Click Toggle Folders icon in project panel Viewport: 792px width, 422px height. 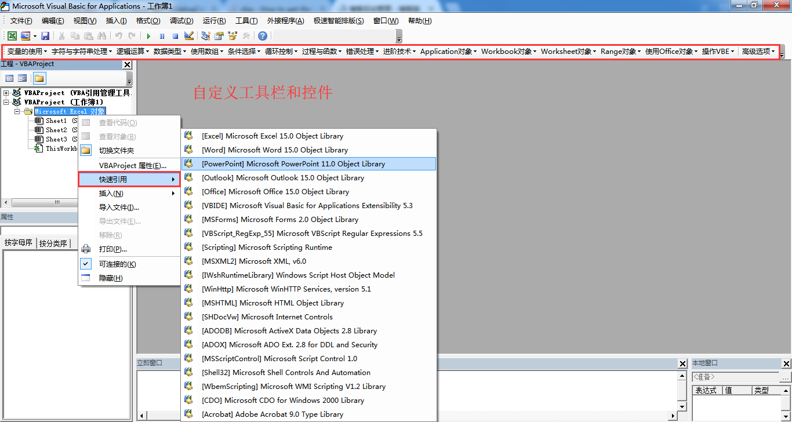(x=39, y=78)
